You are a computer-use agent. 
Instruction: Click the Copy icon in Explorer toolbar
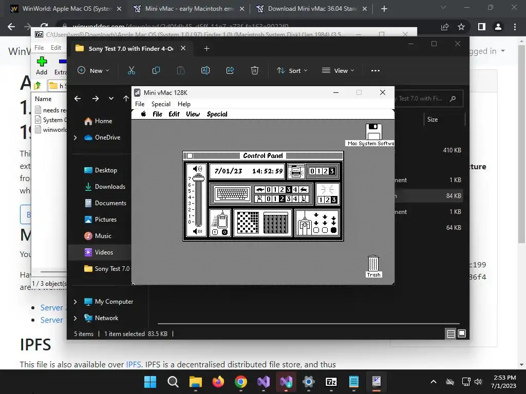(156, 70)
